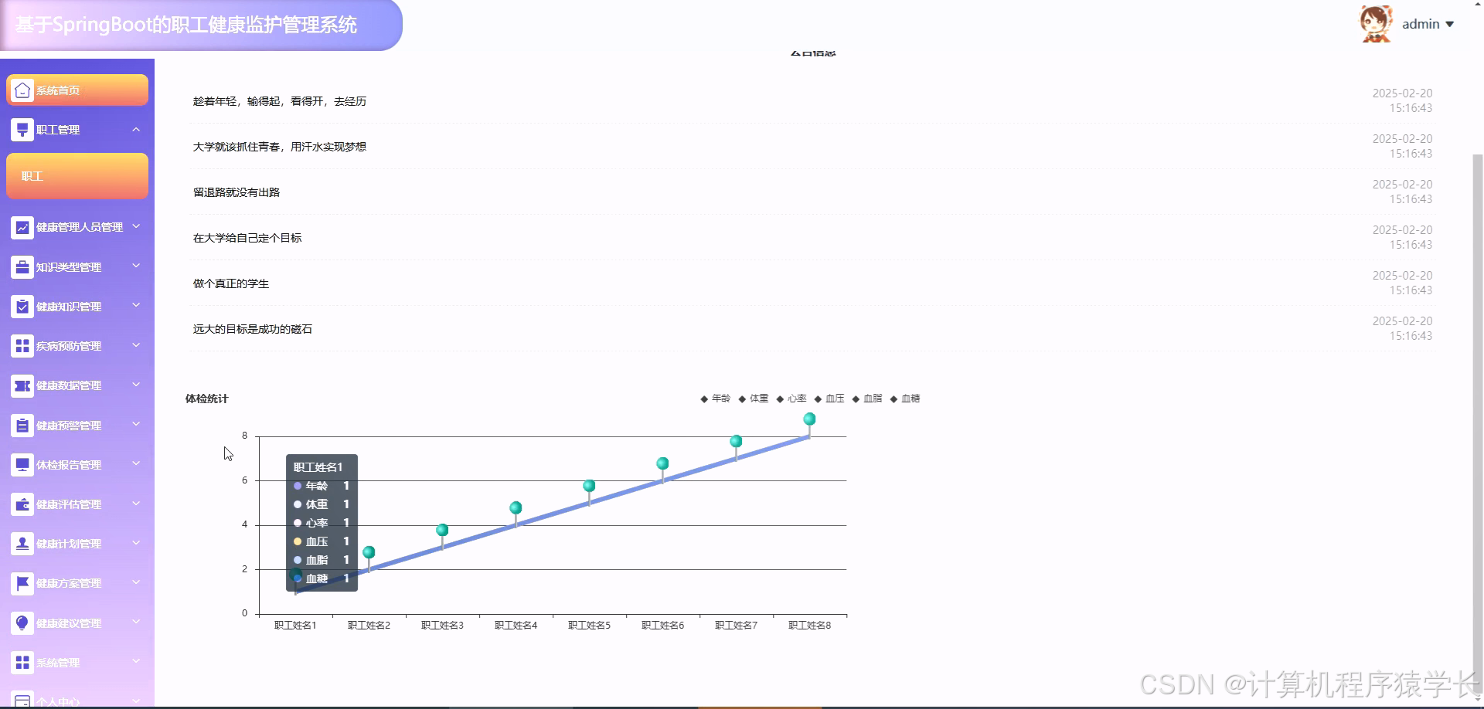1484x709 pixels.
Task: Click the 健康计划管理 person icon
Action: 22,544
